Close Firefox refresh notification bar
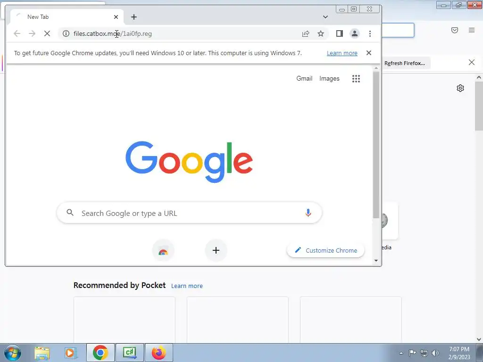 click(x=471, y=63)
